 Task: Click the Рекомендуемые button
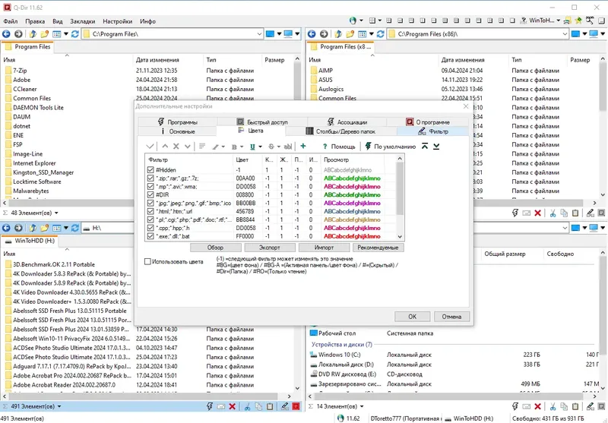tap(378, 248)
